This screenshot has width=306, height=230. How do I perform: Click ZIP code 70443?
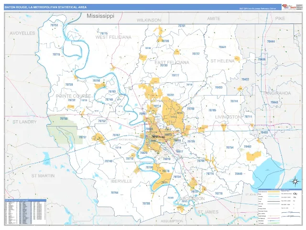tap(274, 102)
